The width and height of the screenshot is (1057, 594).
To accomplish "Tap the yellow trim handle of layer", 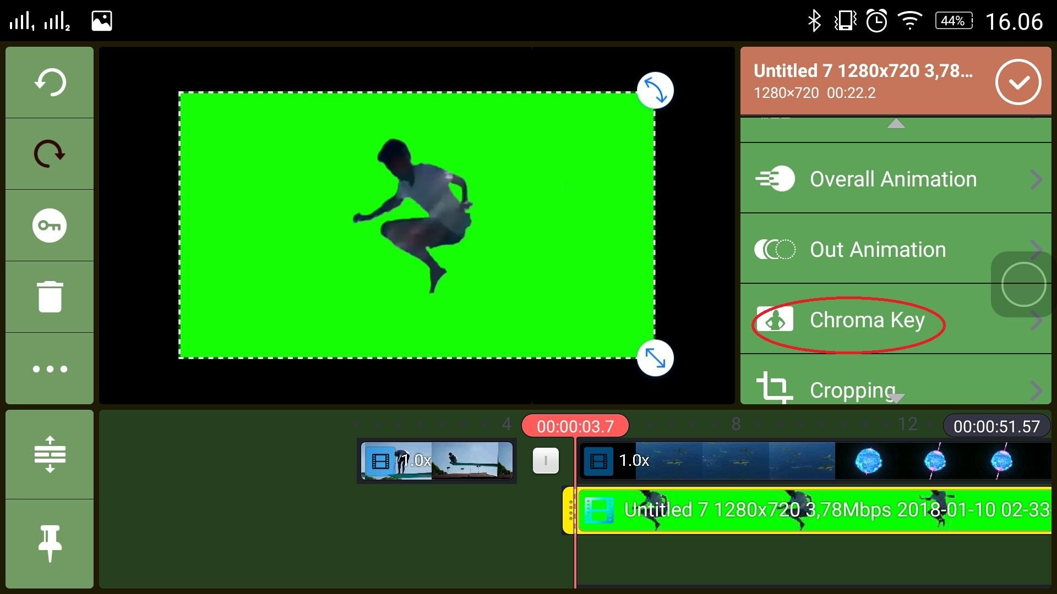I will click(x=569, y=510).
